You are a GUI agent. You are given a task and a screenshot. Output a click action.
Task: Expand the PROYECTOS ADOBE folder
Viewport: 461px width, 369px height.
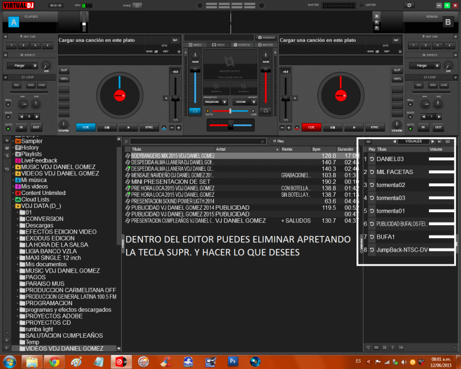point(18,316)
